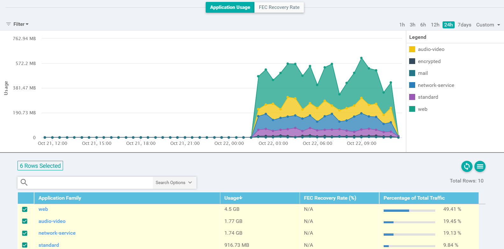The width and height of the screenshot is (504, 249).
Task: Sort by FEC Recovery Rate (%) header
Action: click(339, 198)
